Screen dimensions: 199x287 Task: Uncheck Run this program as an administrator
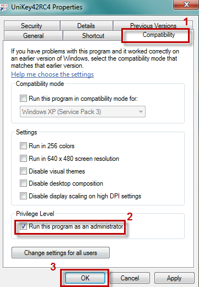coord(23,226)
